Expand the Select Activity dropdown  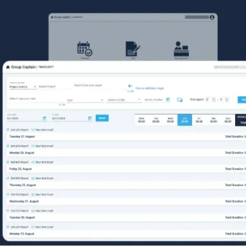pyautogui.click(x=124, y=100)
